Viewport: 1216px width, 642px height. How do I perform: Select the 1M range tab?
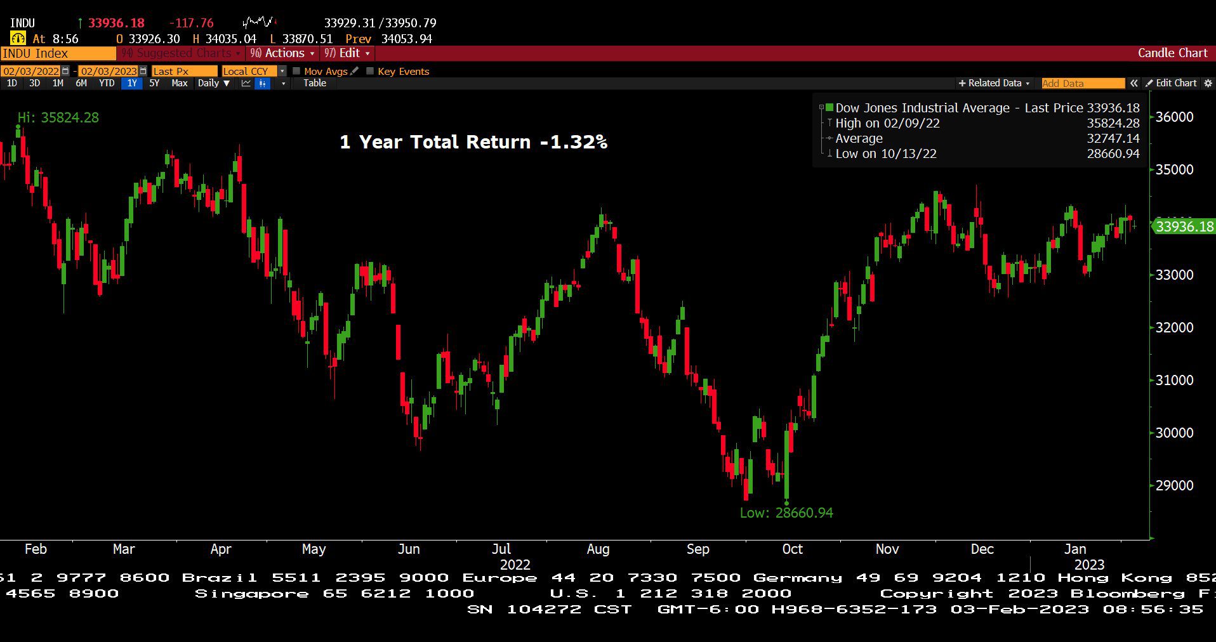click(58, 83)
